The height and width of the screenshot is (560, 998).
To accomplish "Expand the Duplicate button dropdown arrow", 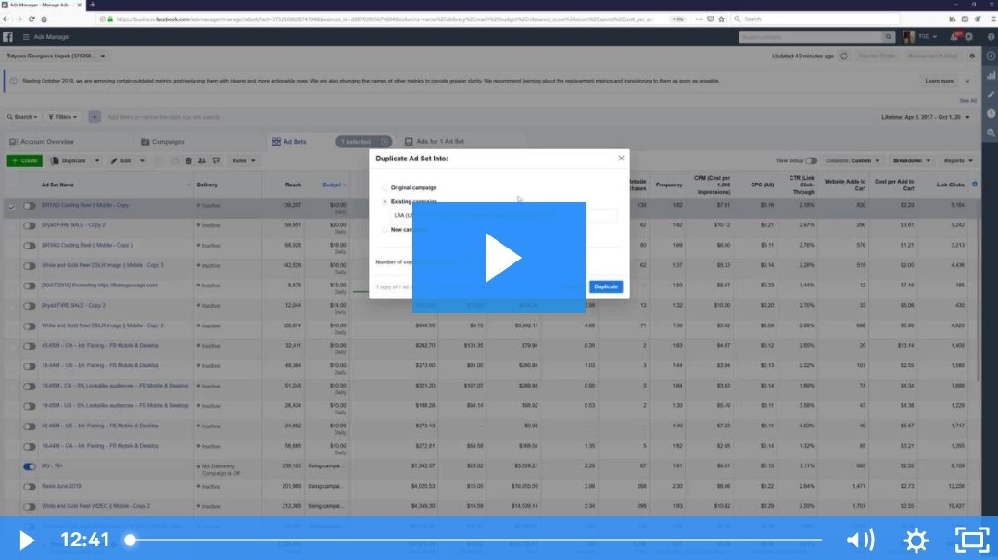I will click(96, 160).
